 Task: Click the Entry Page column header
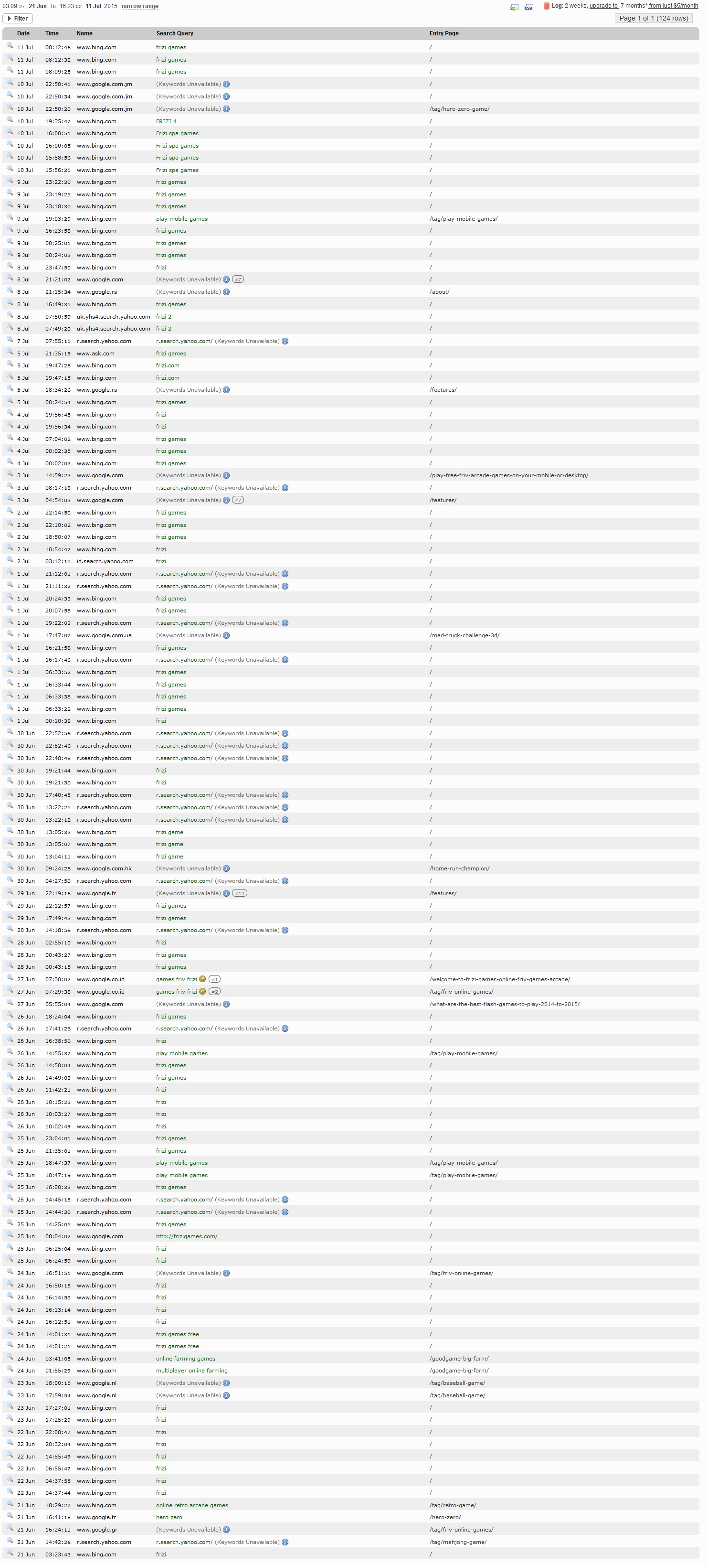pyautogui.click(x=443, y=33)
